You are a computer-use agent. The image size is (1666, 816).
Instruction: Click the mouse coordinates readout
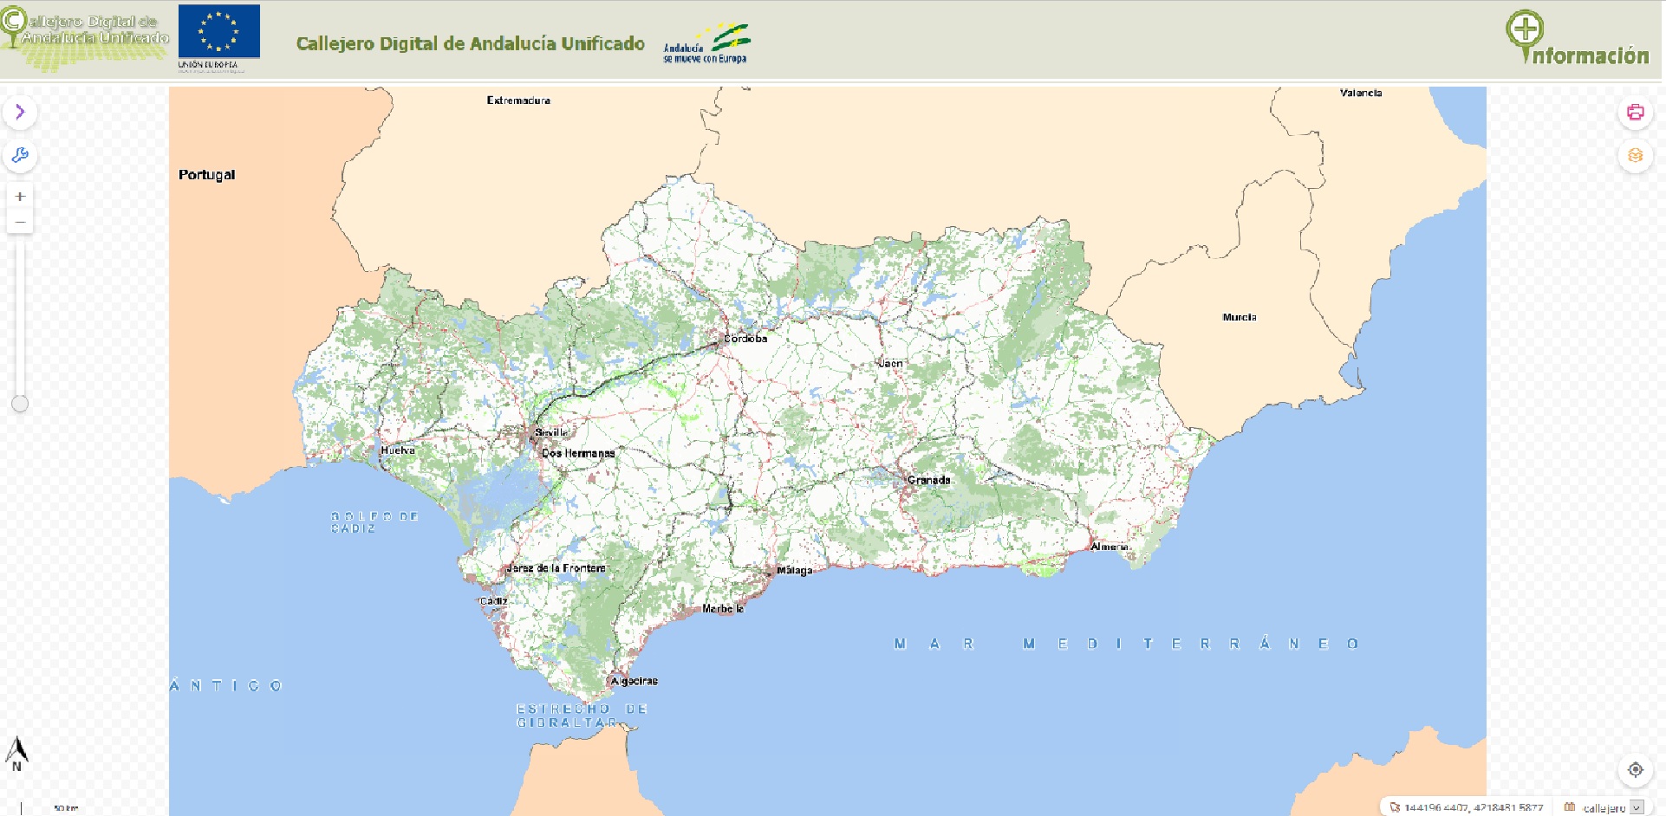1472,807
